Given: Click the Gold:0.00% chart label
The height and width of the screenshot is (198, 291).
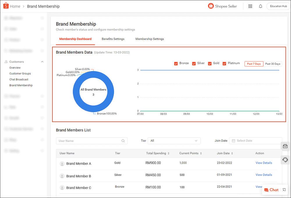Looking at the screenshot, I should tap(72, 72).
